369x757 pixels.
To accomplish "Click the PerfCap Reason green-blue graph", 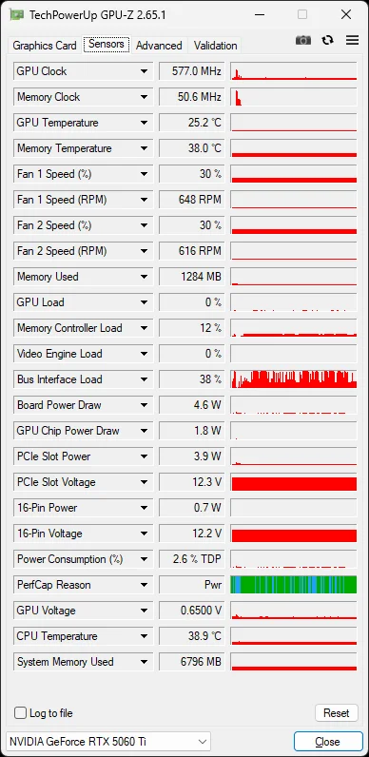I will [x=294, y=585].
